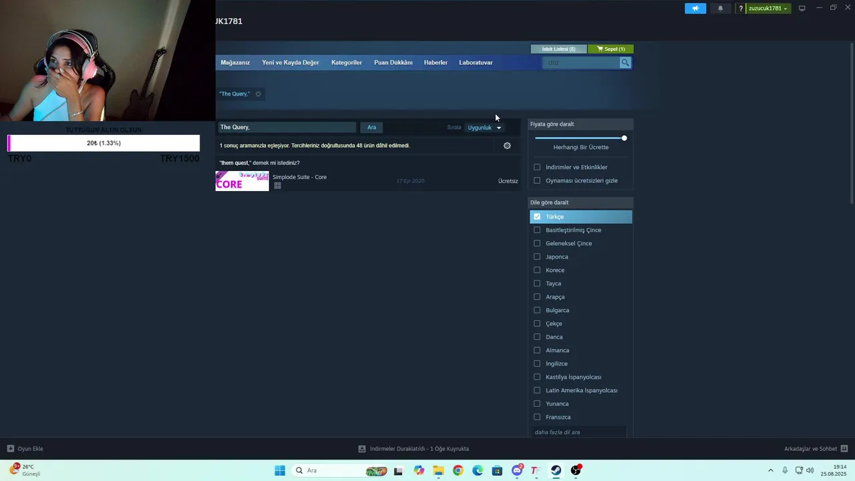This screenshot has height=481, width=855.
Task: Click the Windows platform icon under Simplode Suite
Action: (x=277, y=186)
